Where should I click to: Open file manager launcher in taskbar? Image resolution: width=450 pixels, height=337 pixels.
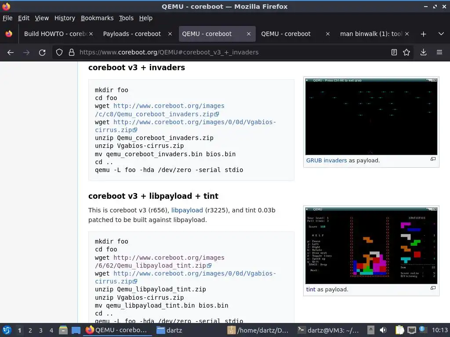point(63,330)
